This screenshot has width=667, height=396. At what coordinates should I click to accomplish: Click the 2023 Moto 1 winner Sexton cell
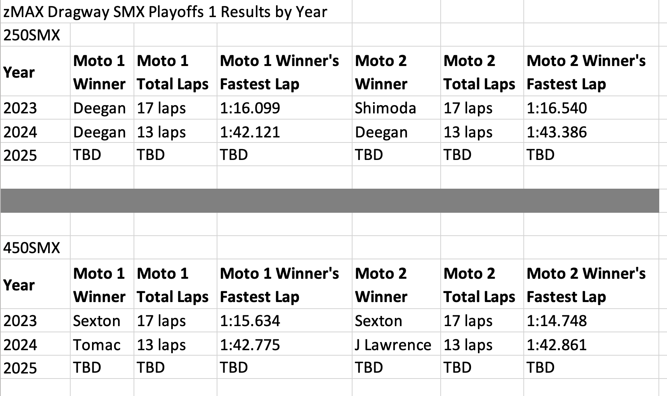point(97,321)
